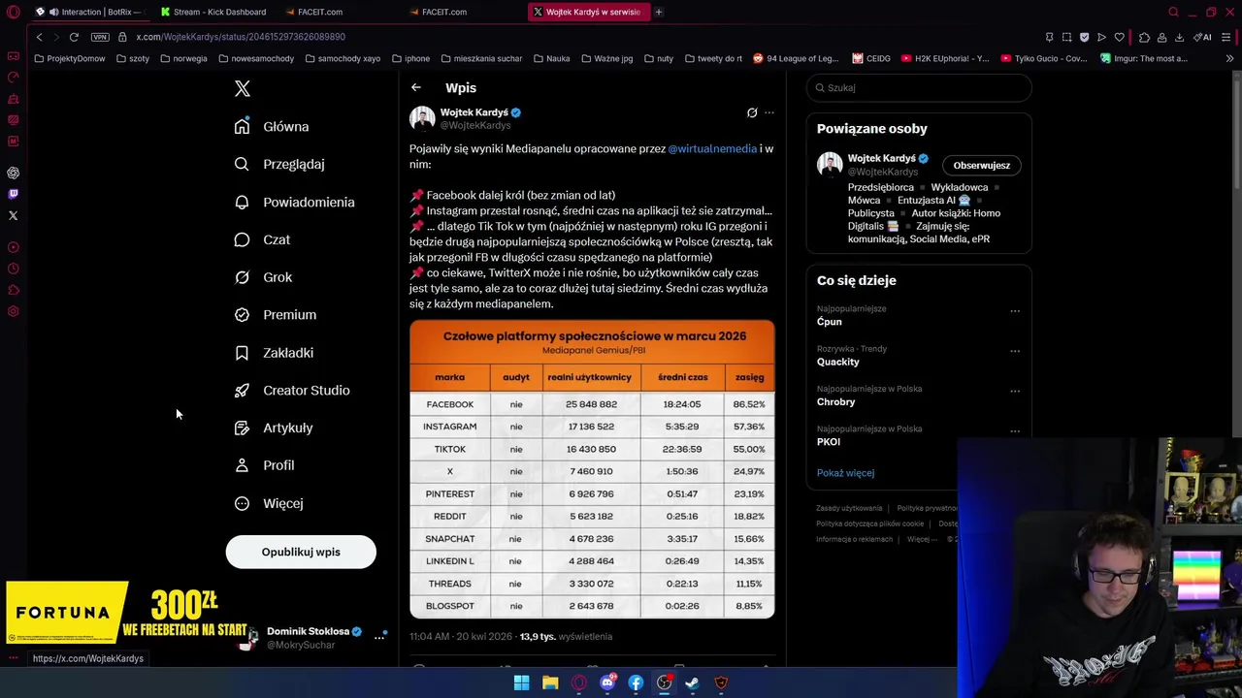Click Opublikuj wpis button
Screen dimensions: 1242x698
pos(301,552)
